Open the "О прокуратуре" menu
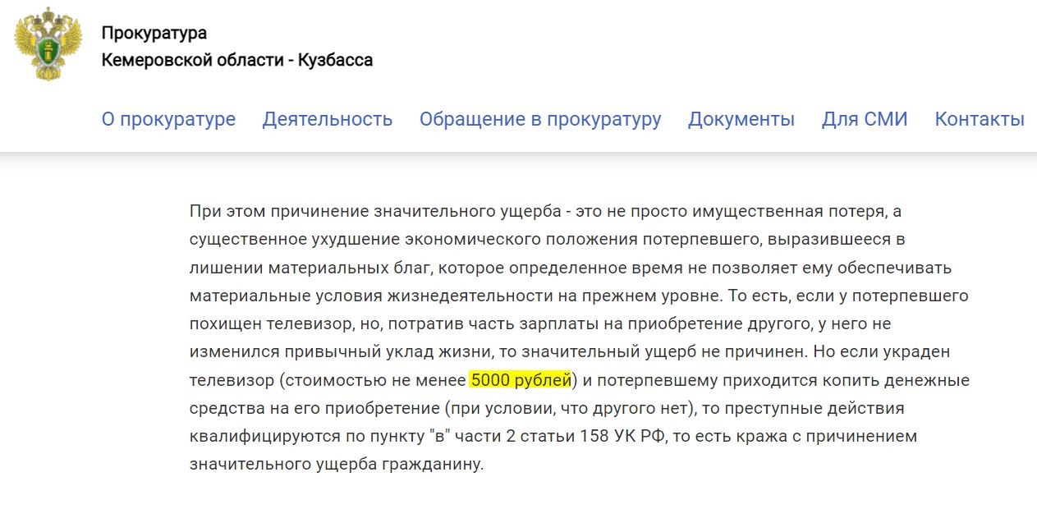The height and width of the screenshot is (509, 1037). [168, 119]
